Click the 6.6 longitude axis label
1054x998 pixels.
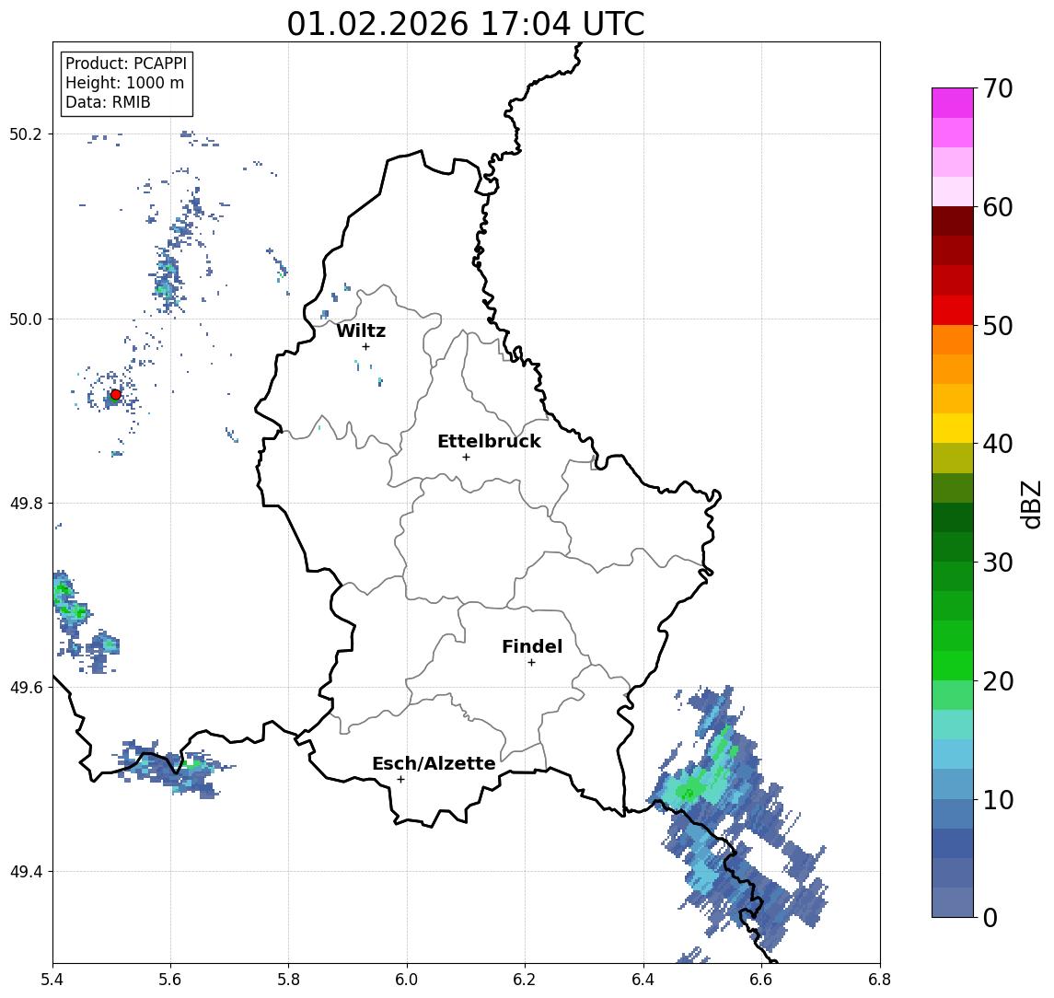click(762, 980)
